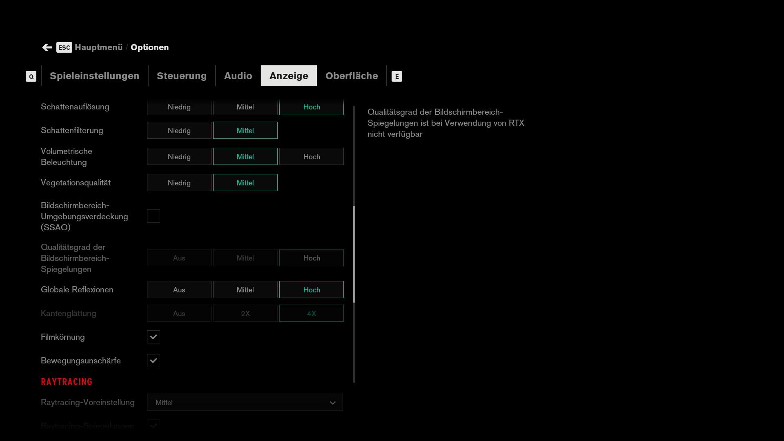Return to Hauptmenü via breadcrumb

click(x=98, y=47)
